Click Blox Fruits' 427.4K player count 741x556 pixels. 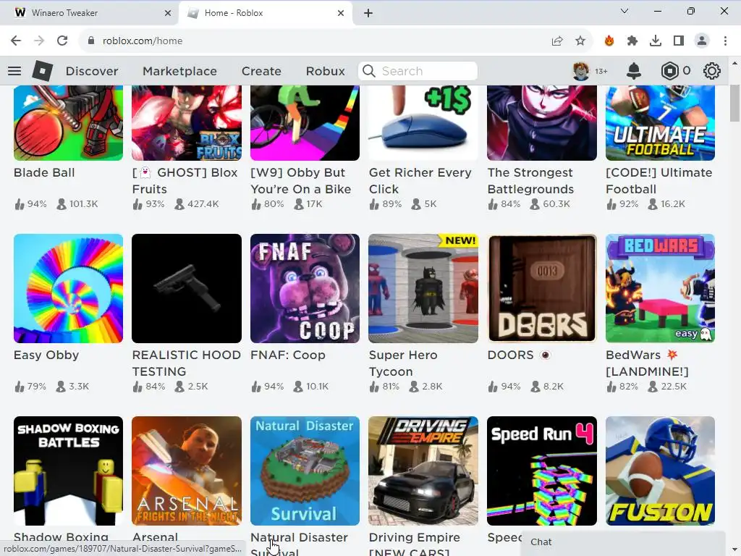197,204
